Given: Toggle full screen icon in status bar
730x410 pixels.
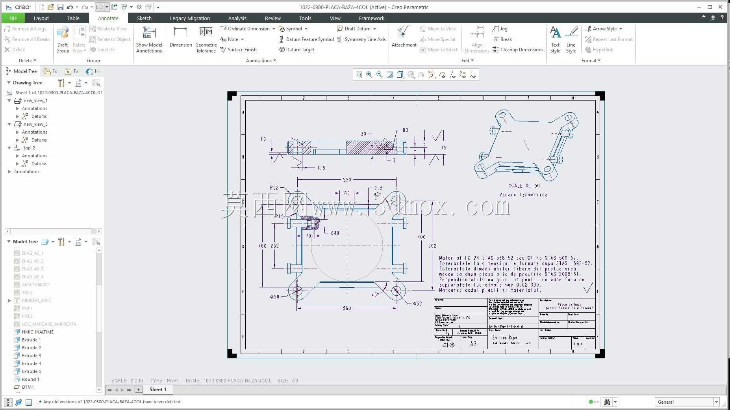Looking at the screenshot, I should pyautogui.click(x=29, y=402).
